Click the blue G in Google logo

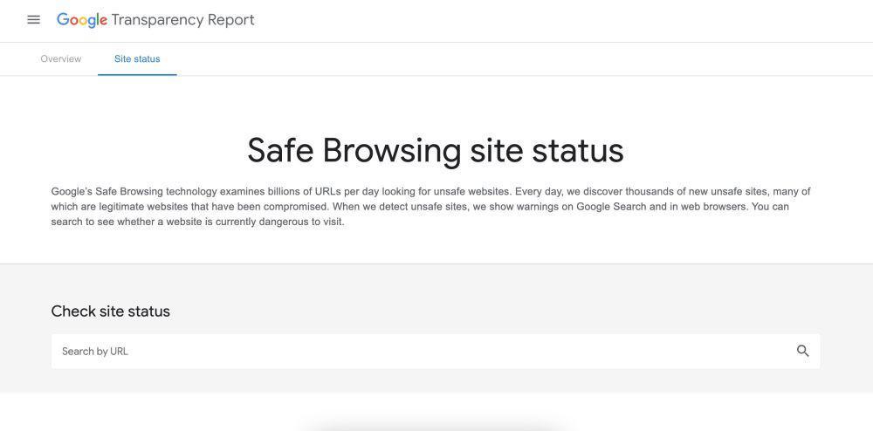pos(62,19)
